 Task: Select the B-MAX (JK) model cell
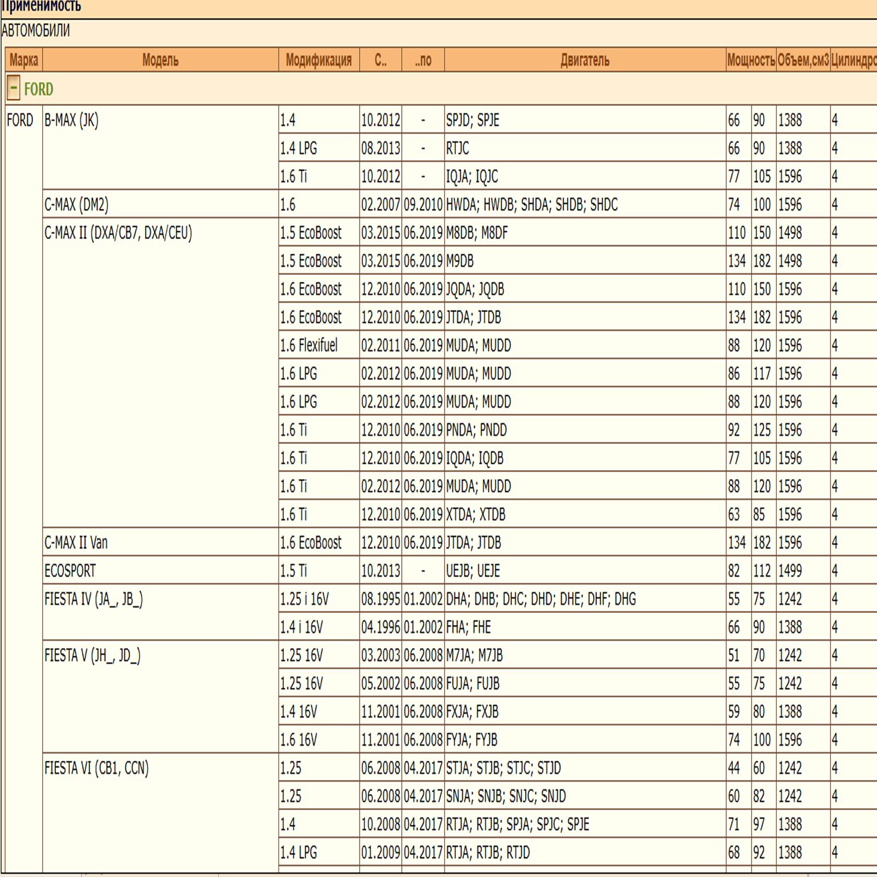[72, 120]
